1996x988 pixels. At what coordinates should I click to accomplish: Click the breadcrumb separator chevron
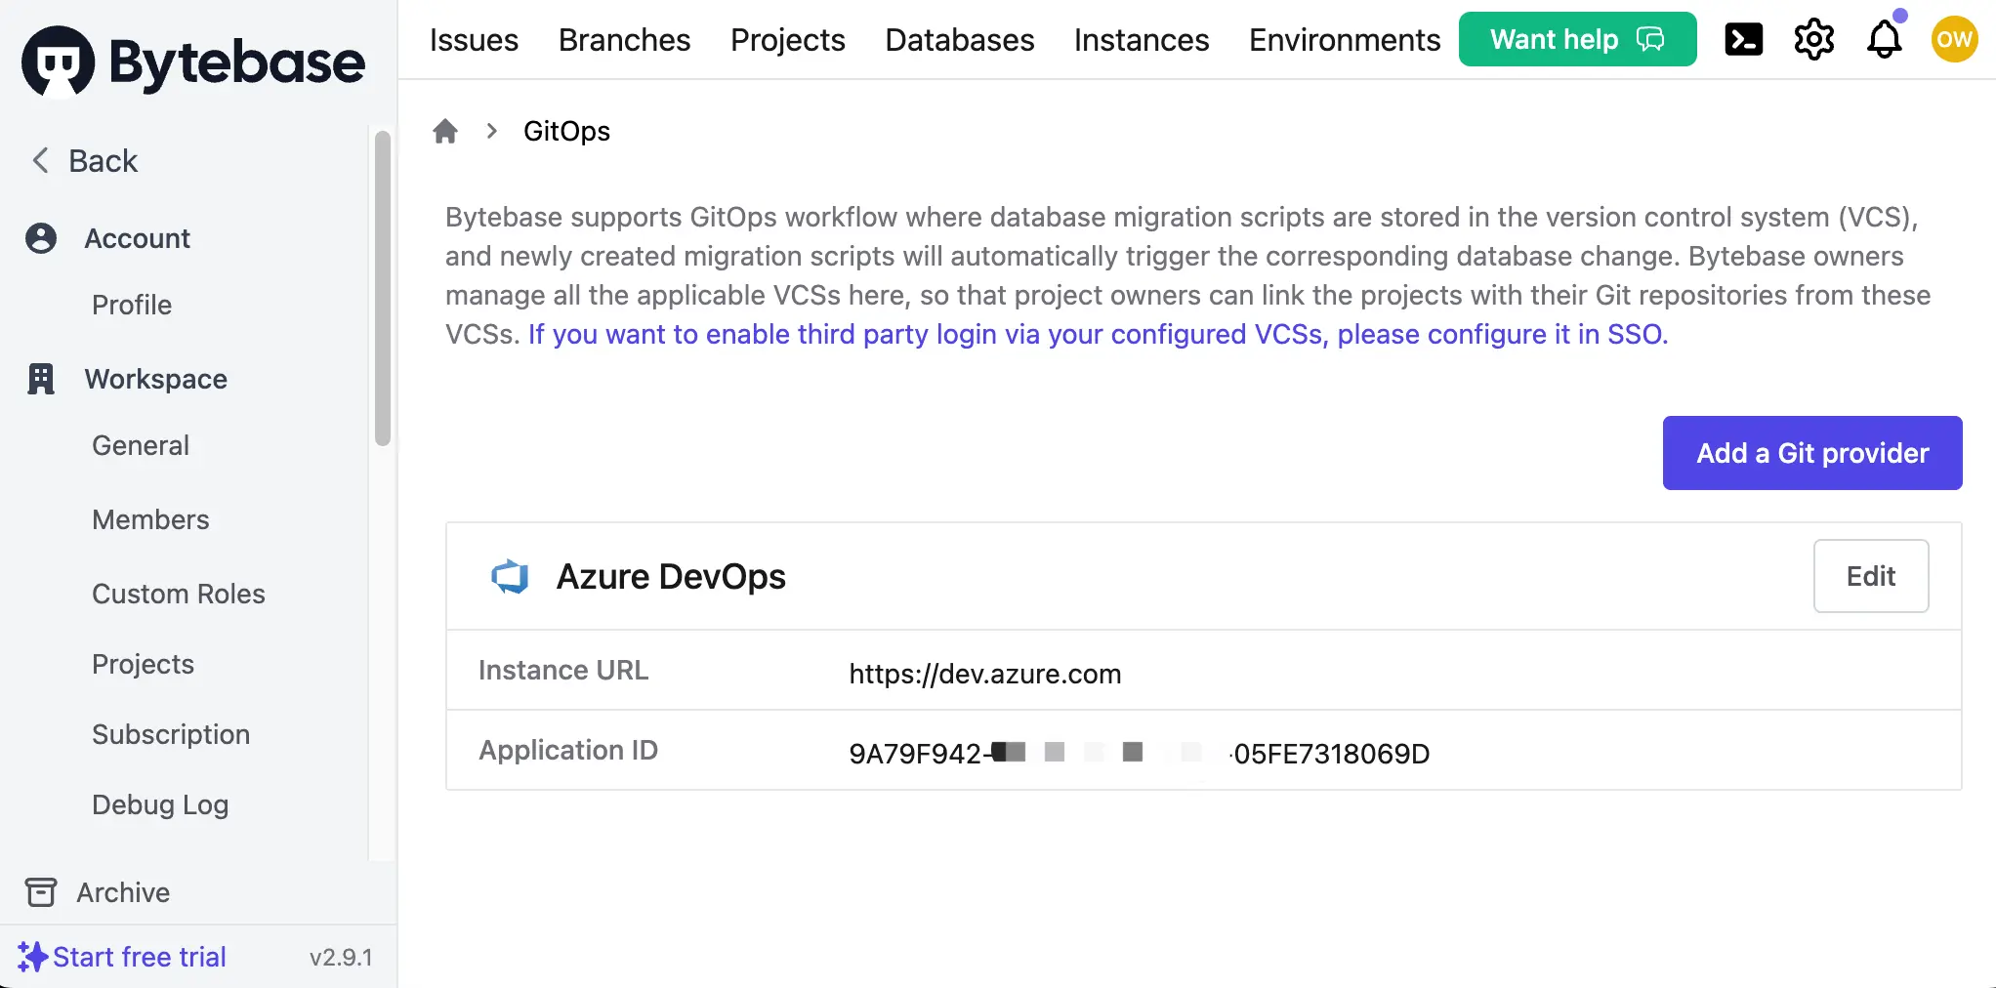tap(491, 131)
